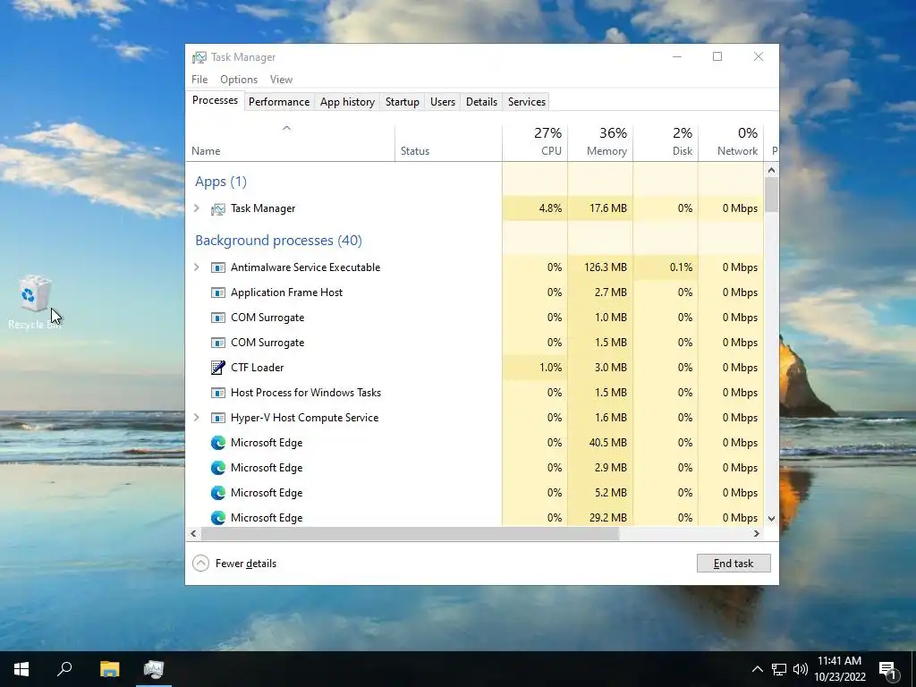Image resolution: width=916 pixels, height=687 pixels.
Task: Click the Task Manager title bar icon
Action: coord(199,56)
